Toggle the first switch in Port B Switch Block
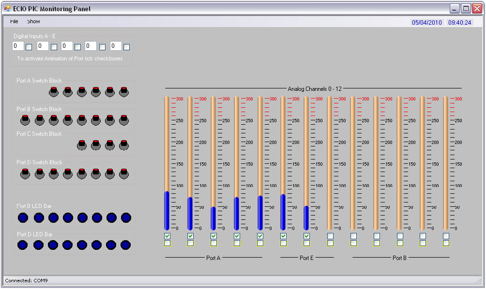 [26, 120]
